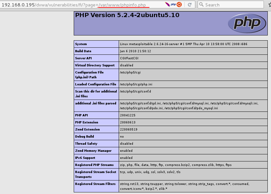
Task: Click the 'Registered PHP Streams' label
Action: [94, 165]
